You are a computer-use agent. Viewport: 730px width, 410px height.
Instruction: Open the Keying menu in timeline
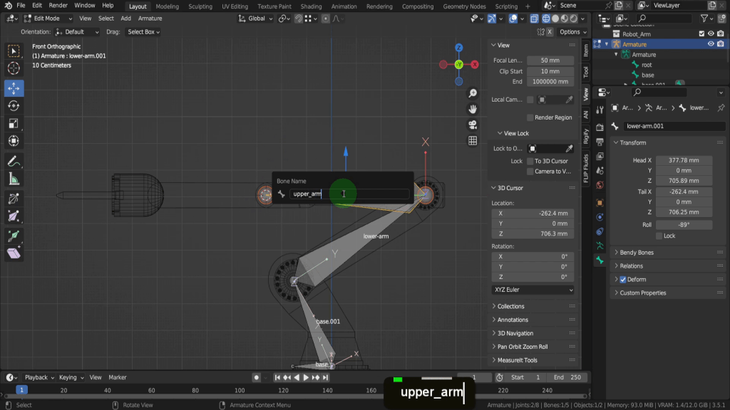70,377
